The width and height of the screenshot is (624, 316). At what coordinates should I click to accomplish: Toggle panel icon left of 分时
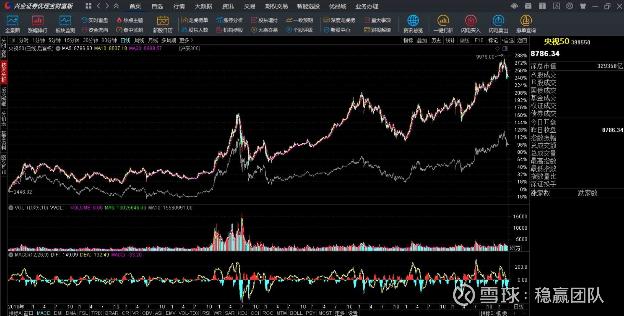click(12, 40)
